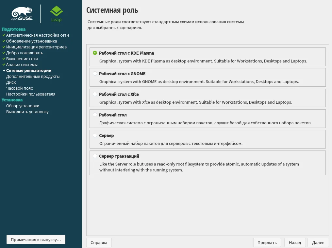332x248 pixels.
Task: Click the checkmark next to "Добро пожаловать"
Action: click(4, 53)
